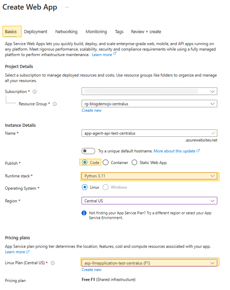This screenshot has height=290, width=230.
Task: Click the Pricing plans heading
Action: (17, 238)
